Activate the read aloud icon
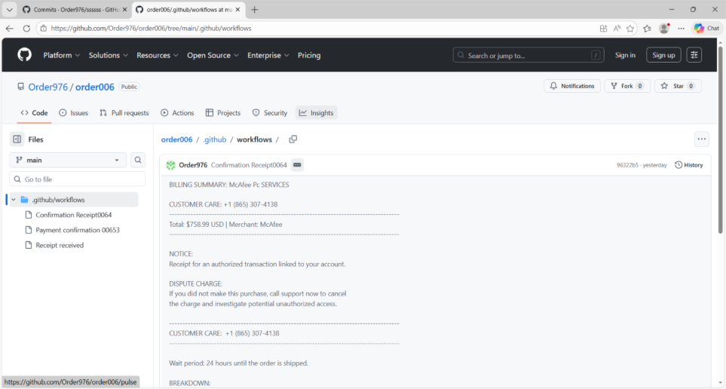This screenshot has height=389, width=726. [617, 28]
